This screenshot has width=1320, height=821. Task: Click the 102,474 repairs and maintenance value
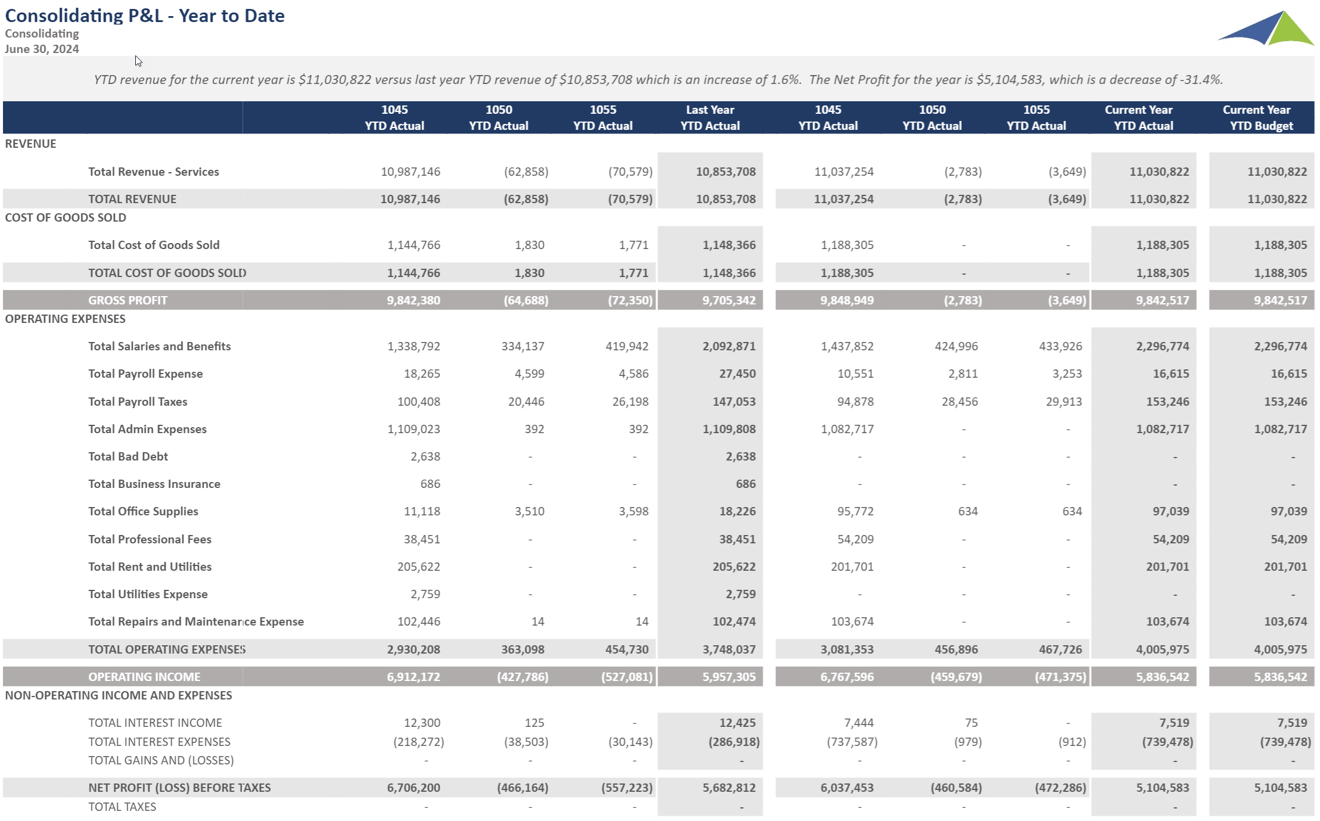pyautogui.click(x=734, y=621)
